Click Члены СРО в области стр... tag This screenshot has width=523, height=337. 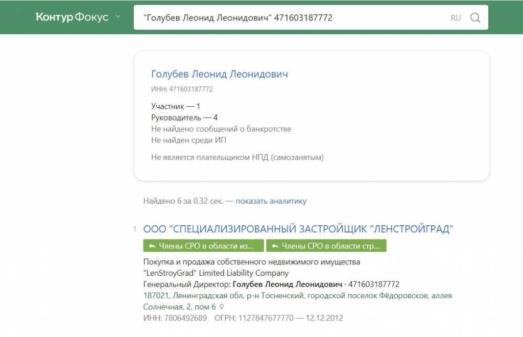(326, 246)
